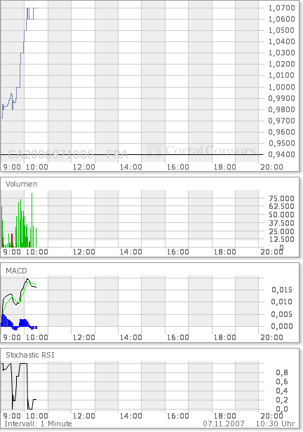Click the Cortal Consors watermark logo
This screenshot has width=303, height=432.
[x=201, y=150]
